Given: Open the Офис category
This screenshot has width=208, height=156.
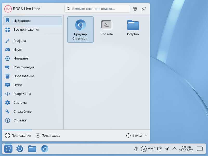Looking at the screenshot, I should 33,85.
